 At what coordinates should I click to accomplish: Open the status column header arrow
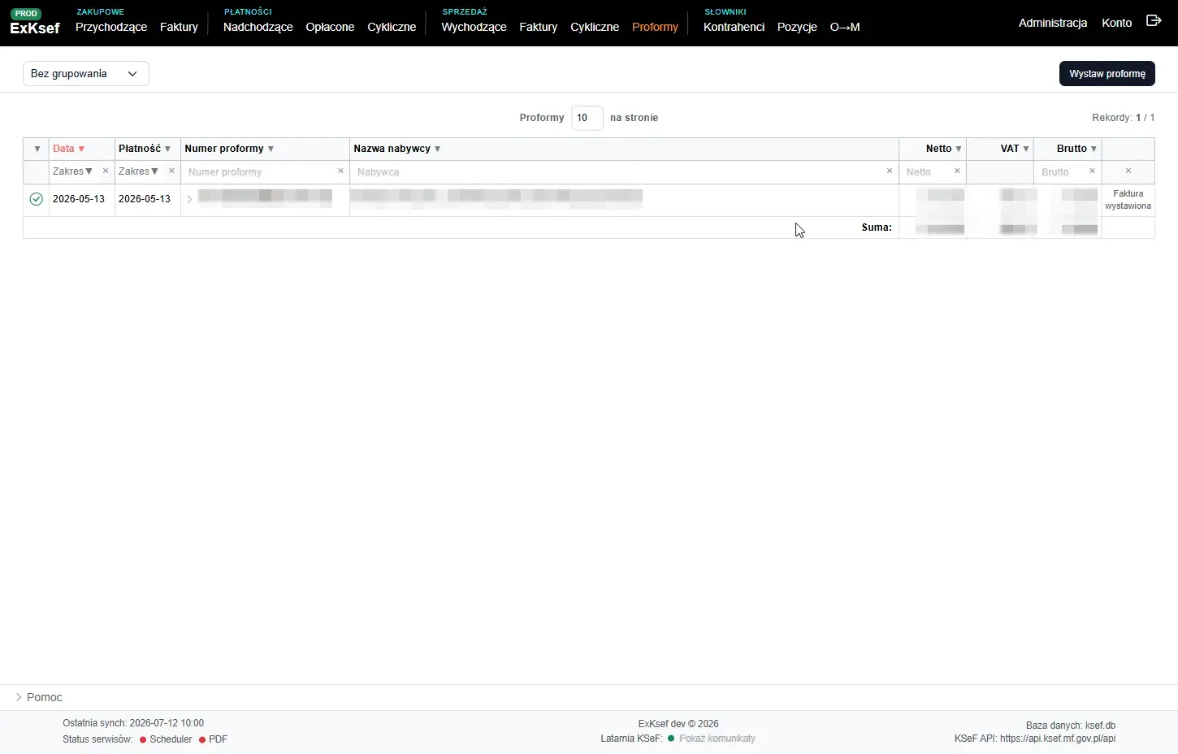(x=37, y=149)
